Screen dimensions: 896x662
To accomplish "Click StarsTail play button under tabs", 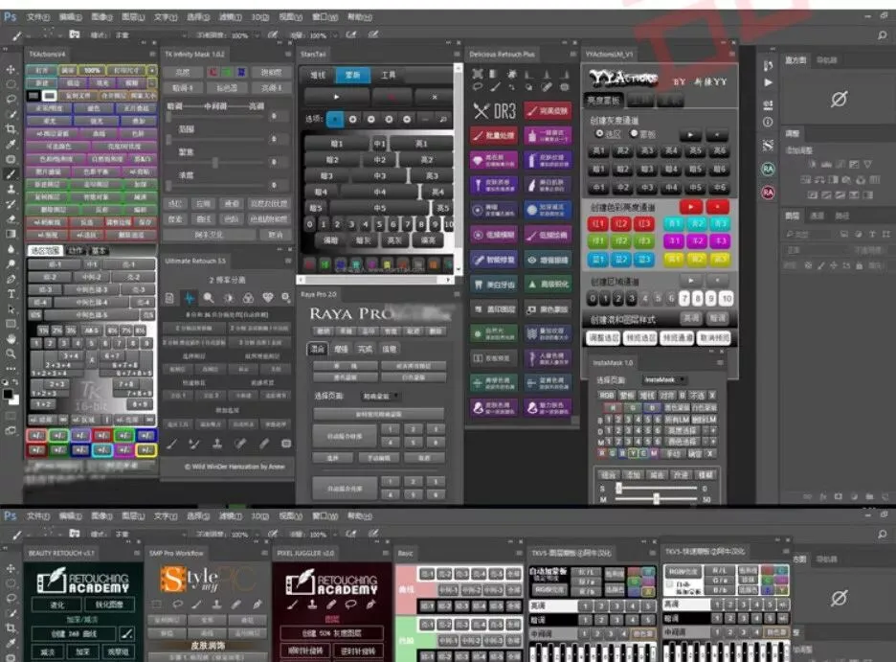I will pos(336,97).
